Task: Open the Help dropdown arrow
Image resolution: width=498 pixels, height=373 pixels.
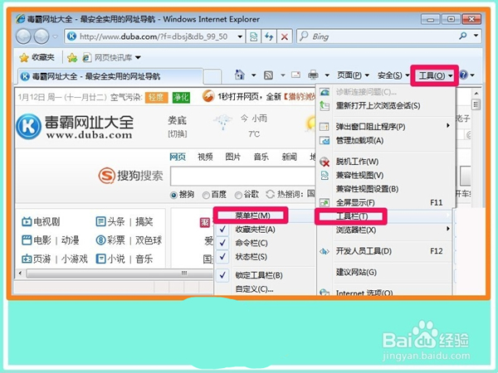Action: pos(472,75)
